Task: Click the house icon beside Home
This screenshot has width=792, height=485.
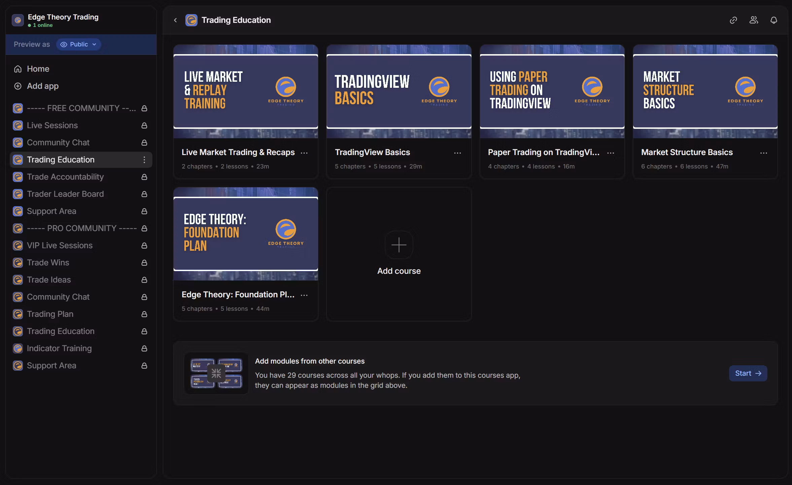Action: coord(18,69)
